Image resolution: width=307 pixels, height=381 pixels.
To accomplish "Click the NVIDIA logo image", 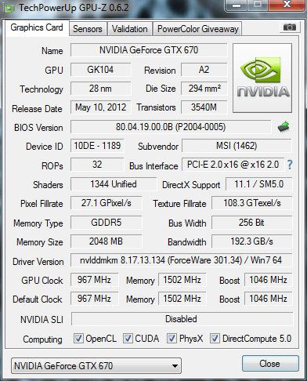I will point(262,78).
